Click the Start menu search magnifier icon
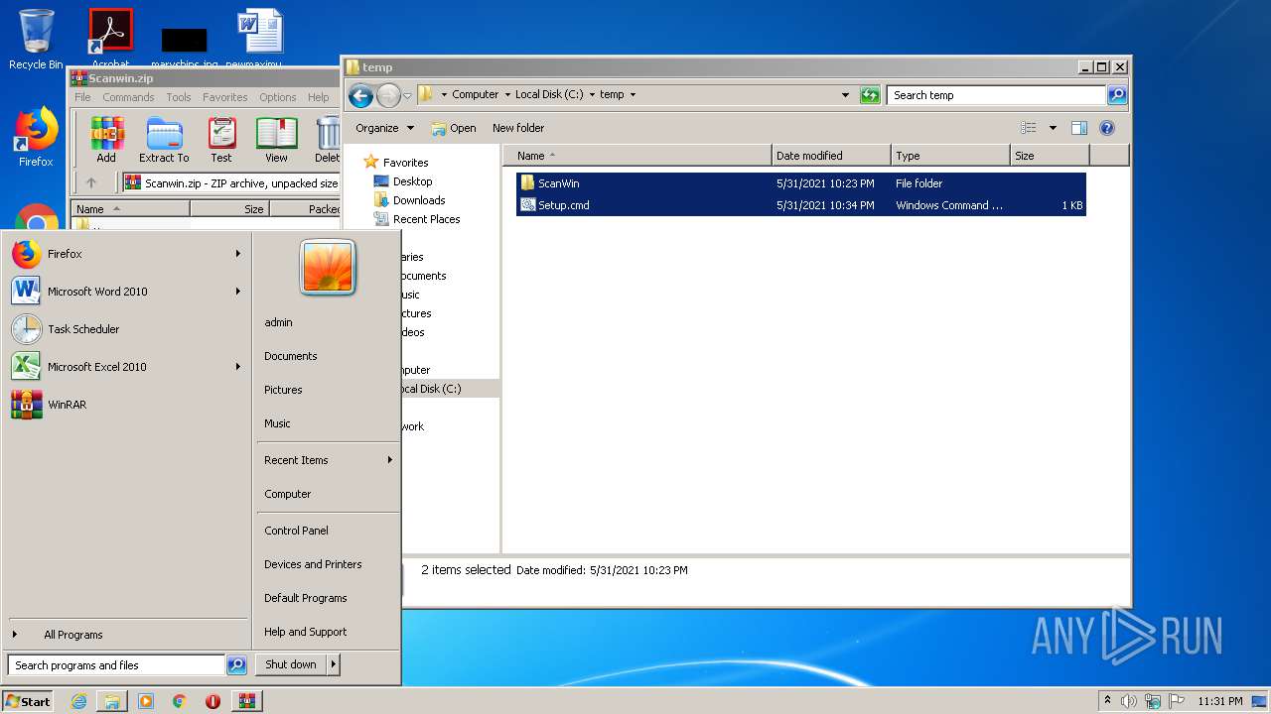This screenshot has width=1271, height=714. (x=236, y=665)
